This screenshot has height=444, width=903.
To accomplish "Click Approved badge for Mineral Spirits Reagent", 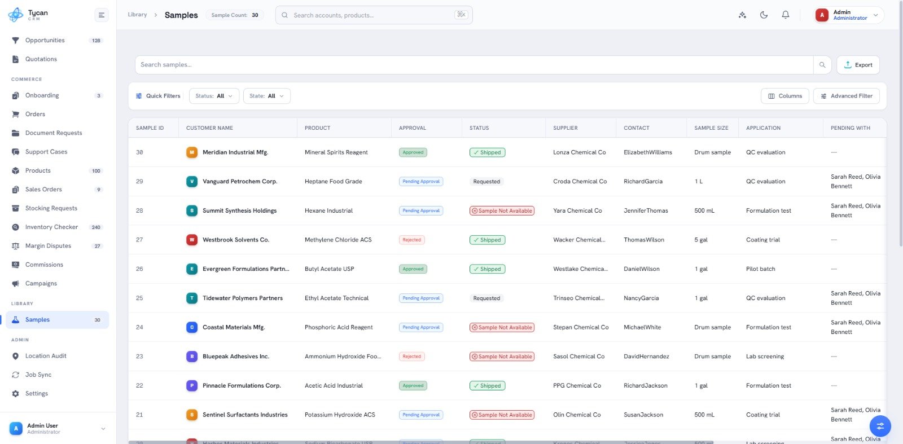I will click(413, 152).
